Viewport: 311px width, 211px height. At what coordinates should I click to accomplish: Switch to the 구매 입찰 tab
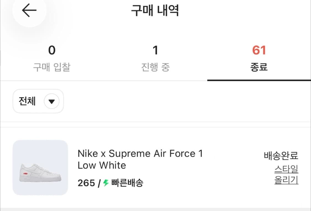click(x=52, y=58)
